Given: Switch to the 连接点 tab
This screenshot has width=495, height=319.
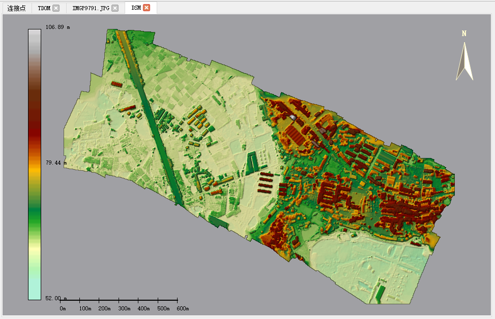Looking at the screenshot, I should [16, 8].
